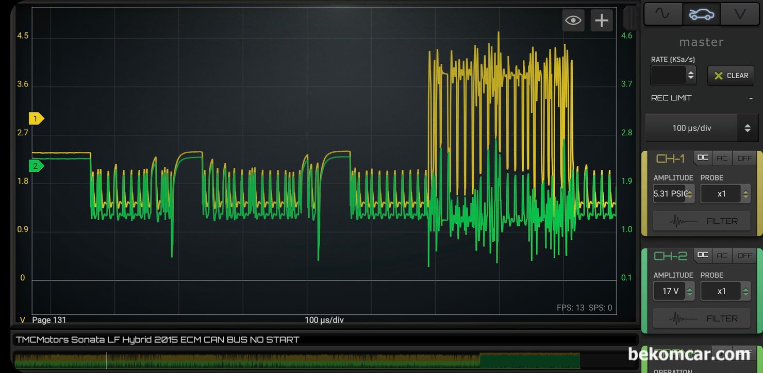Open CH-1 amplitude 5.31 PSIG dropdown
This screenshot has width=763, height=373.
tap(674, 194)
